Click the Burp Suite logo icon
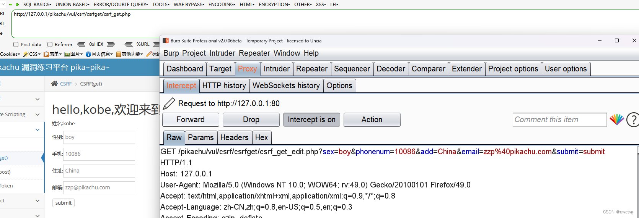Image resolution: width=639 pixels, height=218 pixels. coord(166,40)
